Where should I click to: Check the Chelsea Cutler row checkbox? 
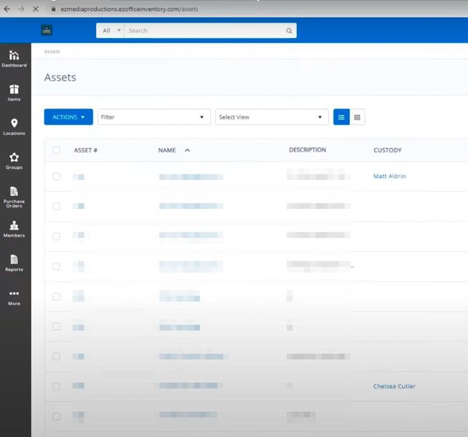[56, 386]
